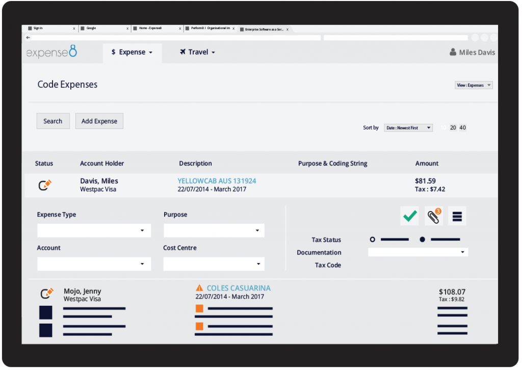Image resolution: width=522 pixels, height=370 pixels.
Task: Click the warning triangle beside COLES CASUARINA
Action: tap(198, 287)
